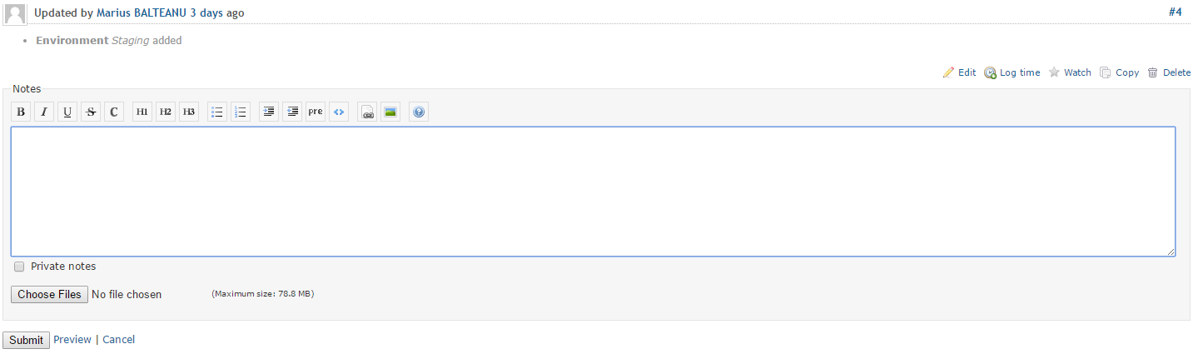Submit the notes form
Image resolution: width=1198 pixels, height=354 pixels.
pos(26,340)
